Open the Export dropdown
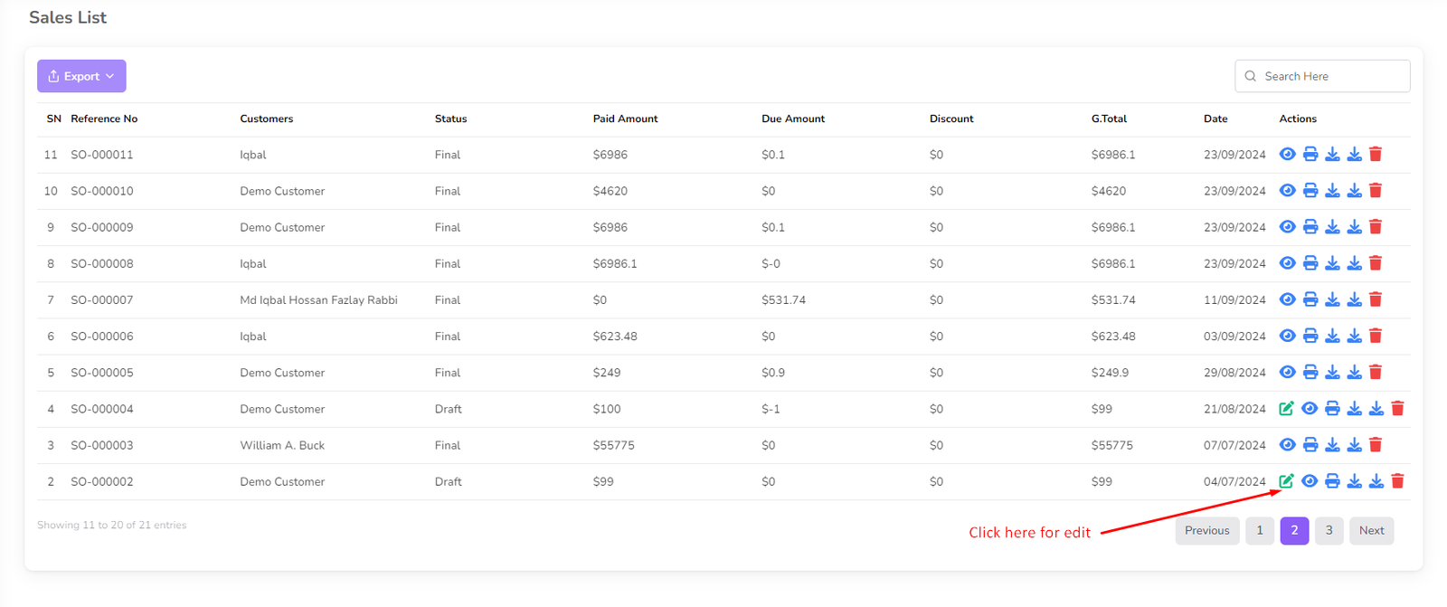This screenshot has height=607, width=1447. (x=81, y=76)
